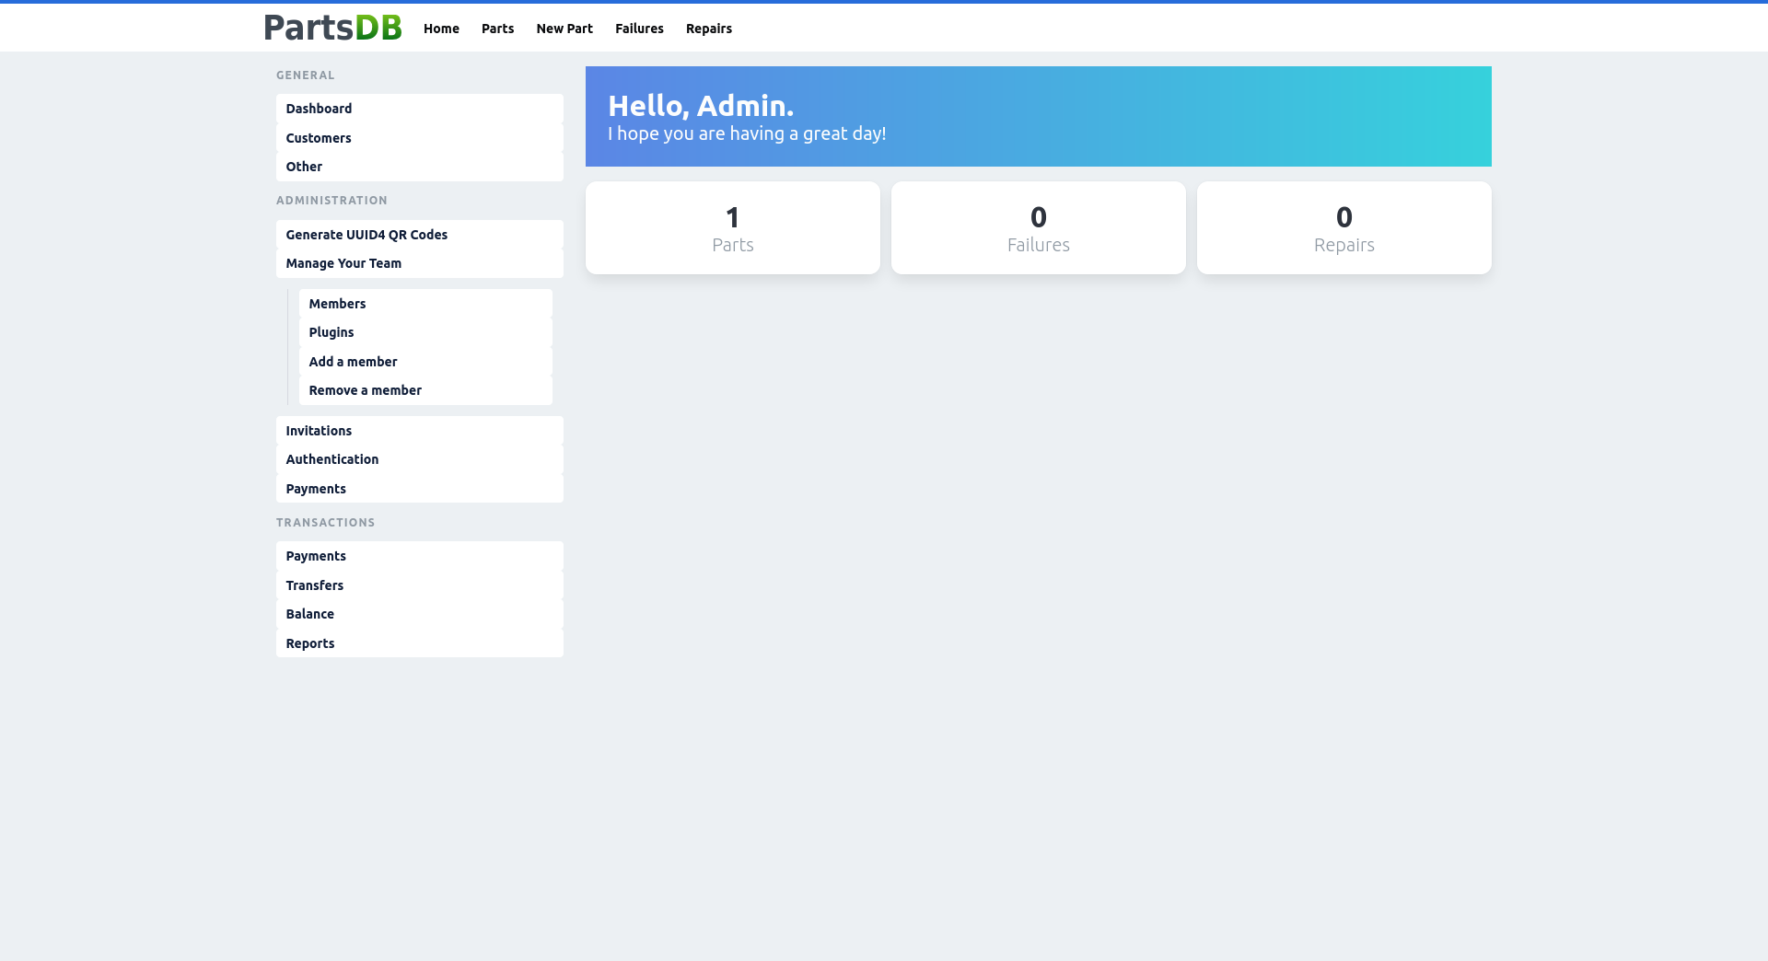Open the Customers page
1768x961 pixels.
[x=318, y=138]
